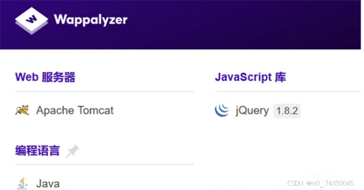The height and width of the screenshot is (190, 364).
Task: Open the Web 服务器 category heading
Action: (45, 77)
